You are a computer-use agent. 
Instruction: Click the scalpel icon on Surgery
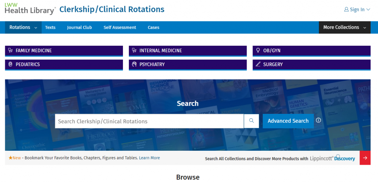[x=258, y=64]
